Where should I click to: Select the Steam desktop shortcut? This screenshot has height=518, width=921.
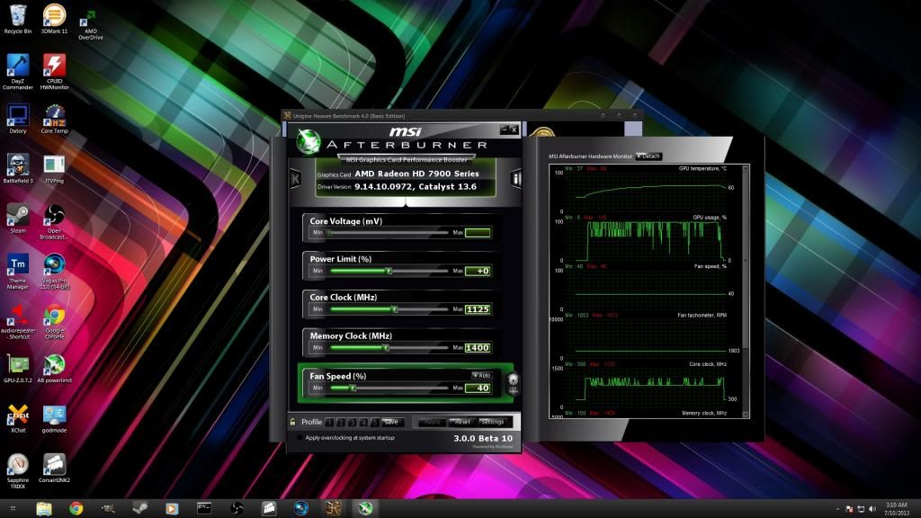click(x=18, y=219)
